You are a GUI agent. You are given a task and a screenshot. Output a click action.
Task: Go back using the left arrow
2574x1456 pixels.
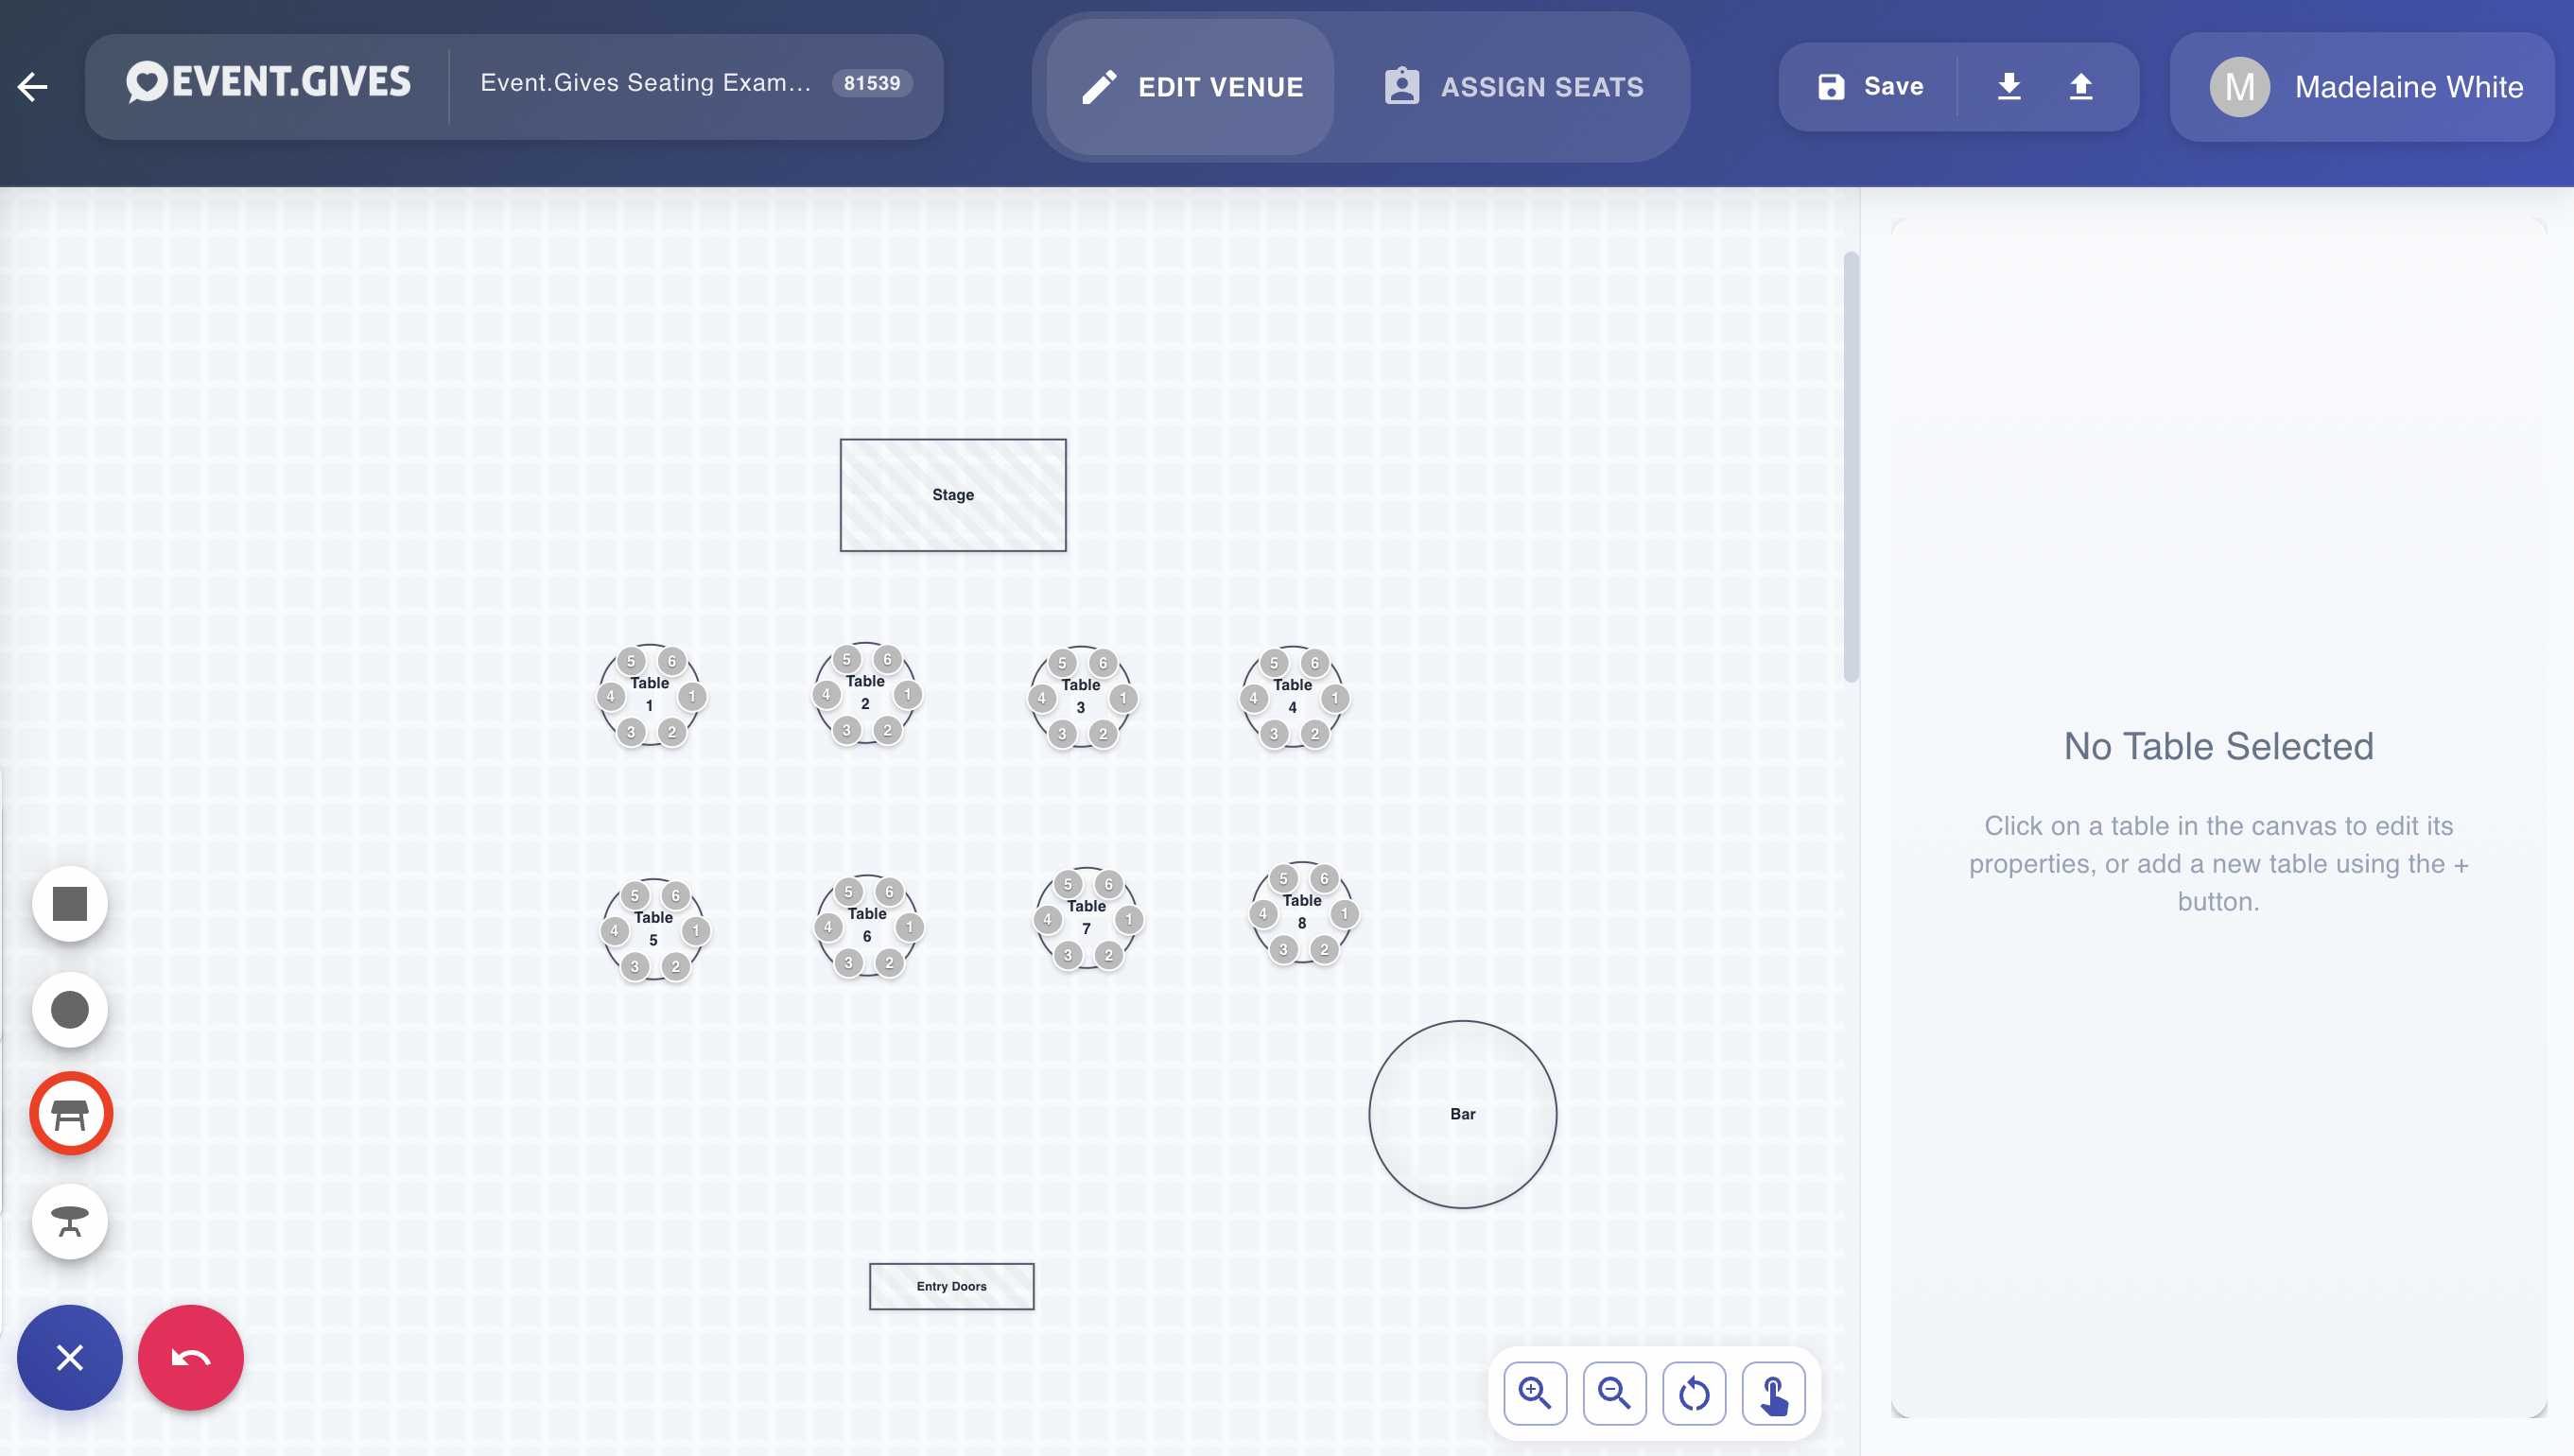(32, 87)
